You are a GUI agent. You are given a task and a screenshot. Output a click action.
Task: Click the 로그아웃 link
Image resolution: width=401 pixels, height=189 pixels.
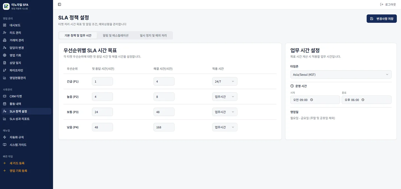(x=388, y=4)
